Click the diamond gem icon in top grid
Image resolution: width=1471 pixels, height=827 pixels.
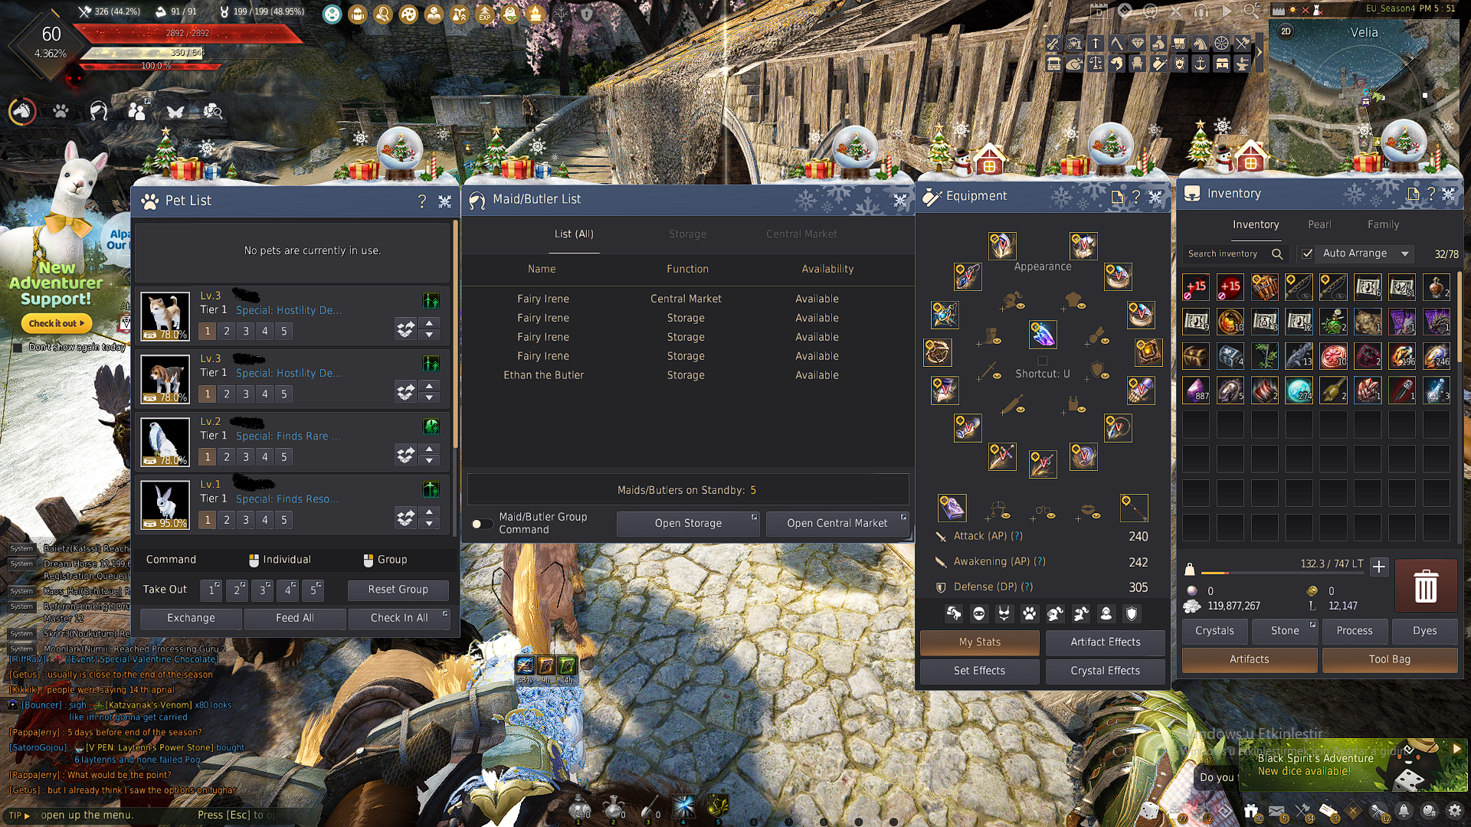click(1138, 44)
